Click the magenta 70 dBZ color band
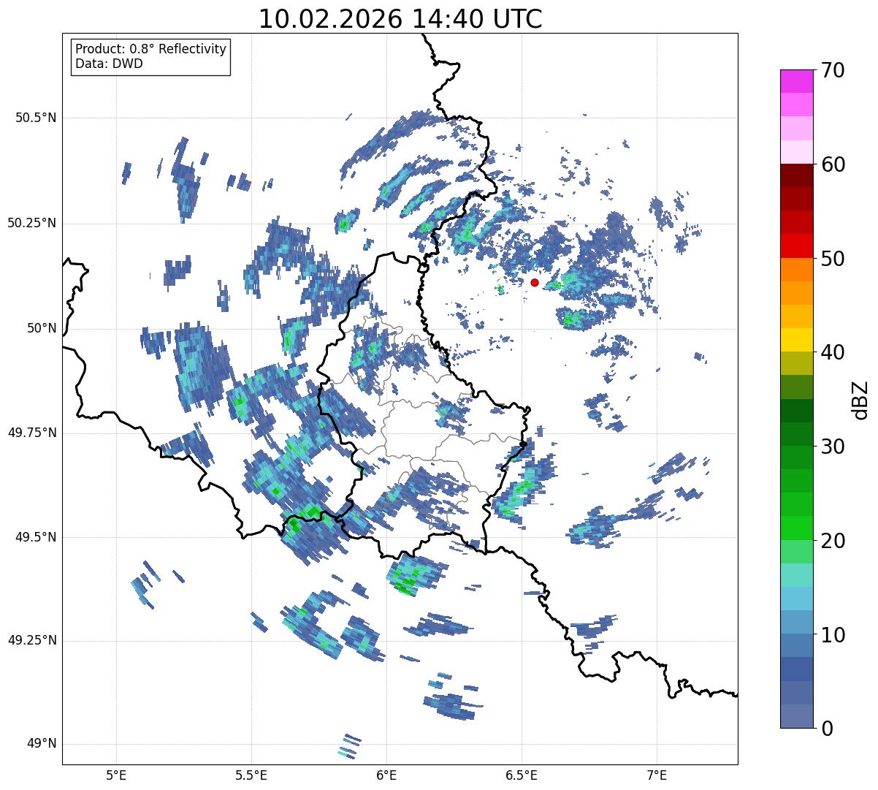Screen dimensions: 878x790 pos(795,81)
